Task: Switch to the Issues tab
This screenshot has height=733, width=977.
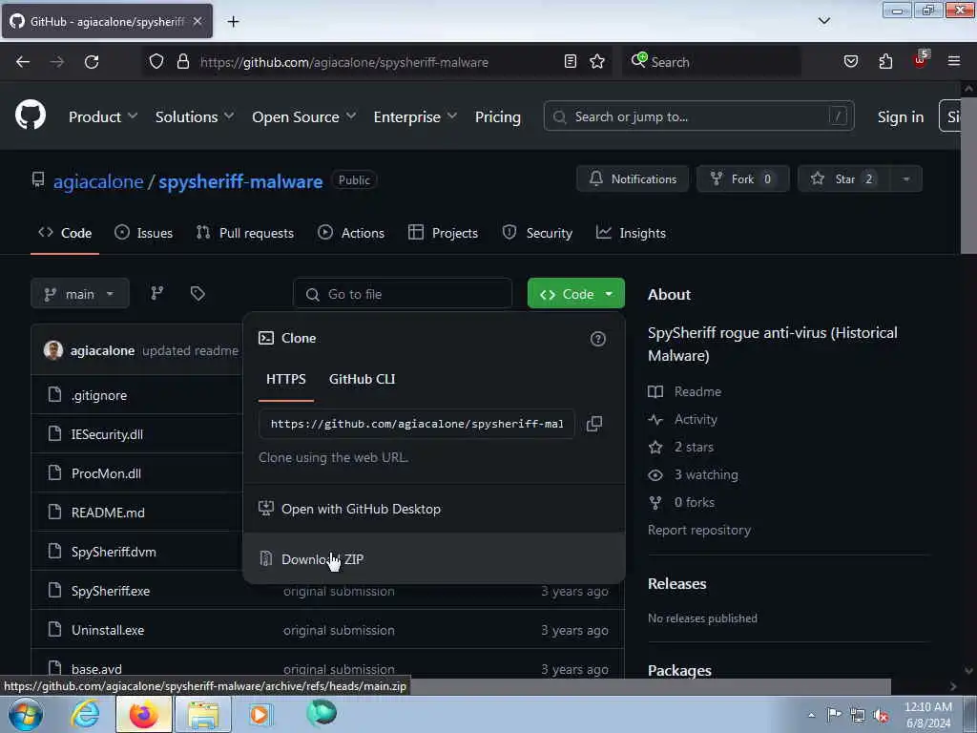Action: click(x=143, y=233)
